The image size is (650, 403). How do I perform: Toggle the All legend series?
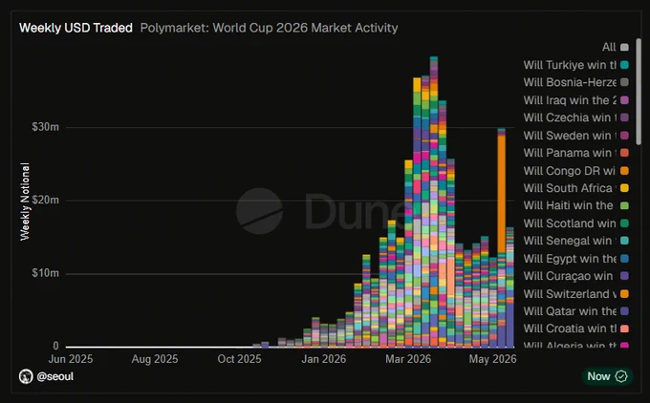(x=616, y=47)
